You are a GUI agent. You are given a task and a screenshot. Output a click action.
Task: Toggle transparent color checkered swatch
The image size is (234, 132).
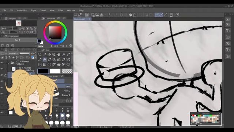(x=67, y=71)
